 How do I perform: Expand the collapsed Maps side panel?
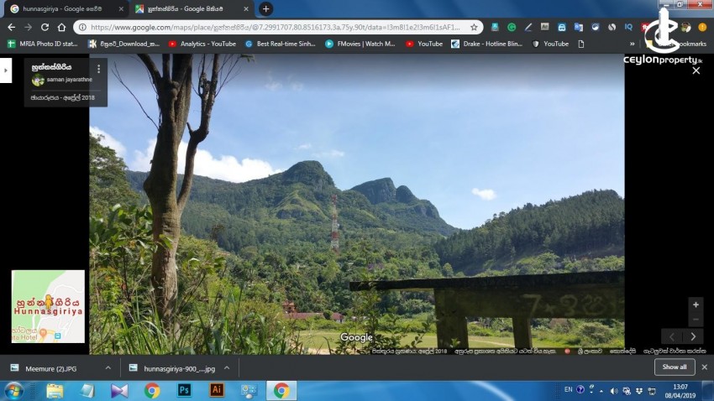(6, 70)
